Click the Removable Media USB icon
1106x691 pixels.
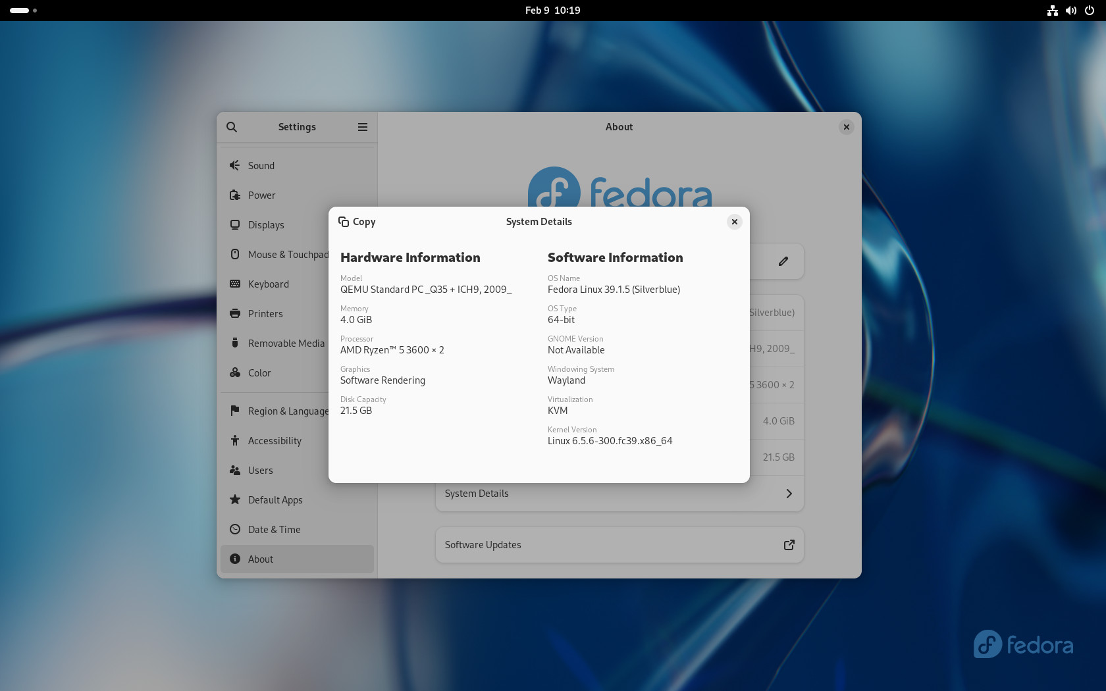tap(235, 343)
